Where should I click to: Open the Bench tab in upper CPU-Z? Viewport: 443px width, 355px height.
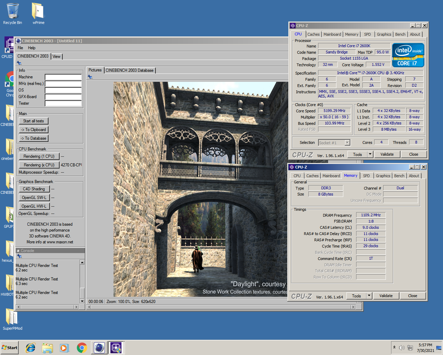click(400, 34)
